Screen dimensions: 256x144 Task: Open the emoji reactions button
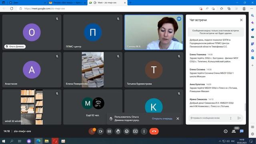(127, 131)
